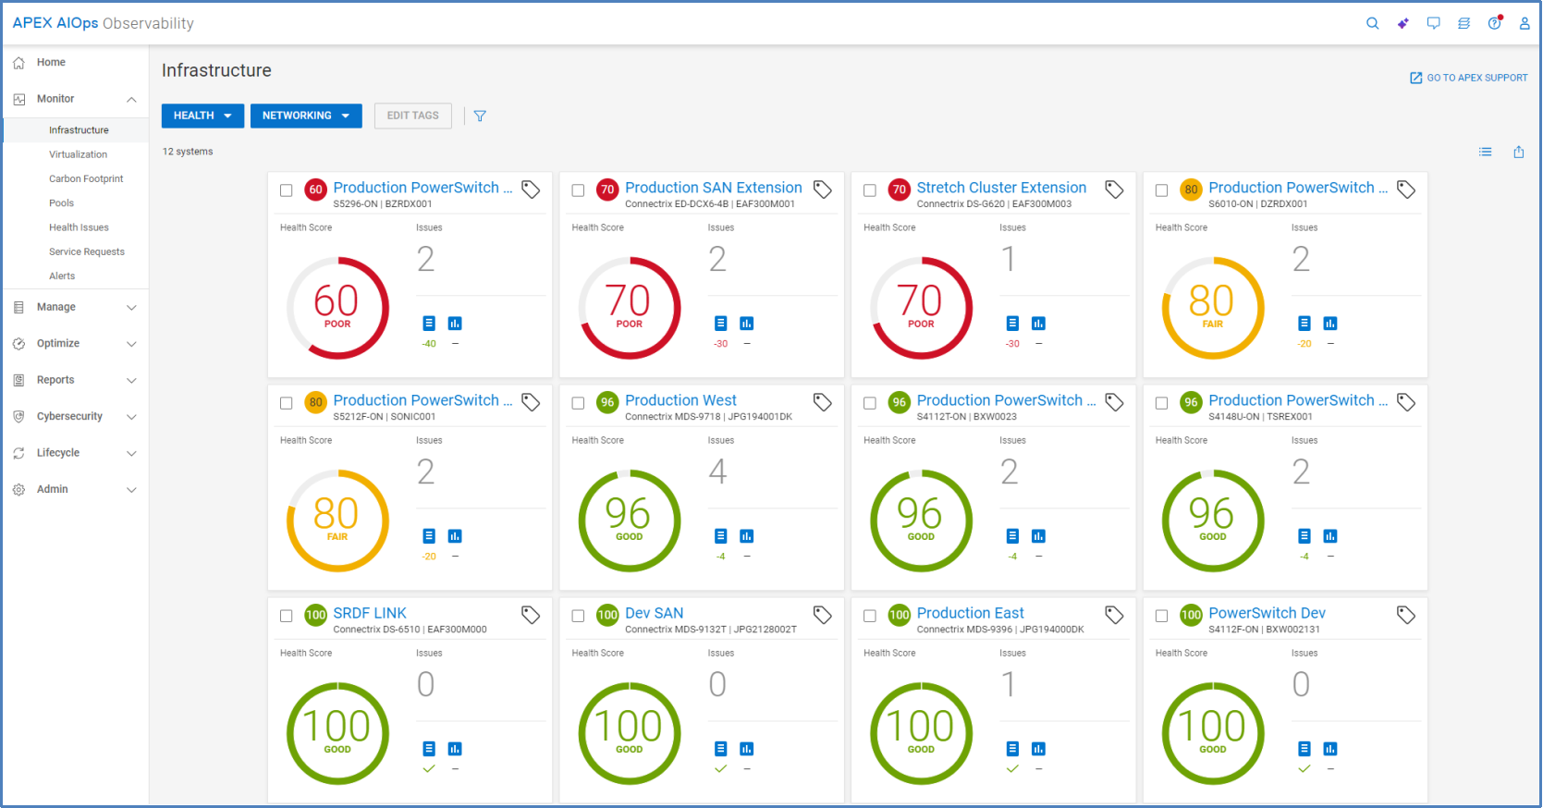This screenshot has height=808, width=1543.
Task: Open details icon on SRDF LINK card
Action: point(429,748)
